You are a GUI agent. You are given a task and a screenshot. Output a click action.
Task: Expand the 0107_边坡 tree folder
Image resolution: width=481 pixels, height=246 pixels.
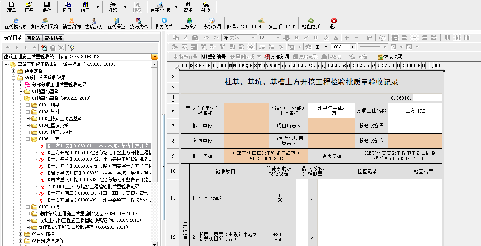click(28, 207)
